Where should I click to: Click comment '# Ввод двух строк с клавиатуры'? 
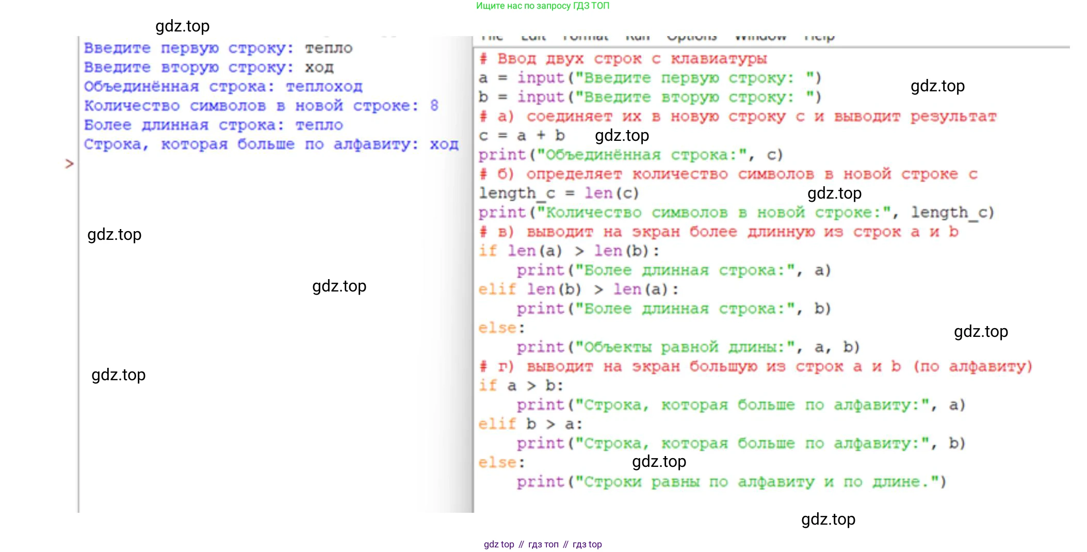click(x=623, y=59)
